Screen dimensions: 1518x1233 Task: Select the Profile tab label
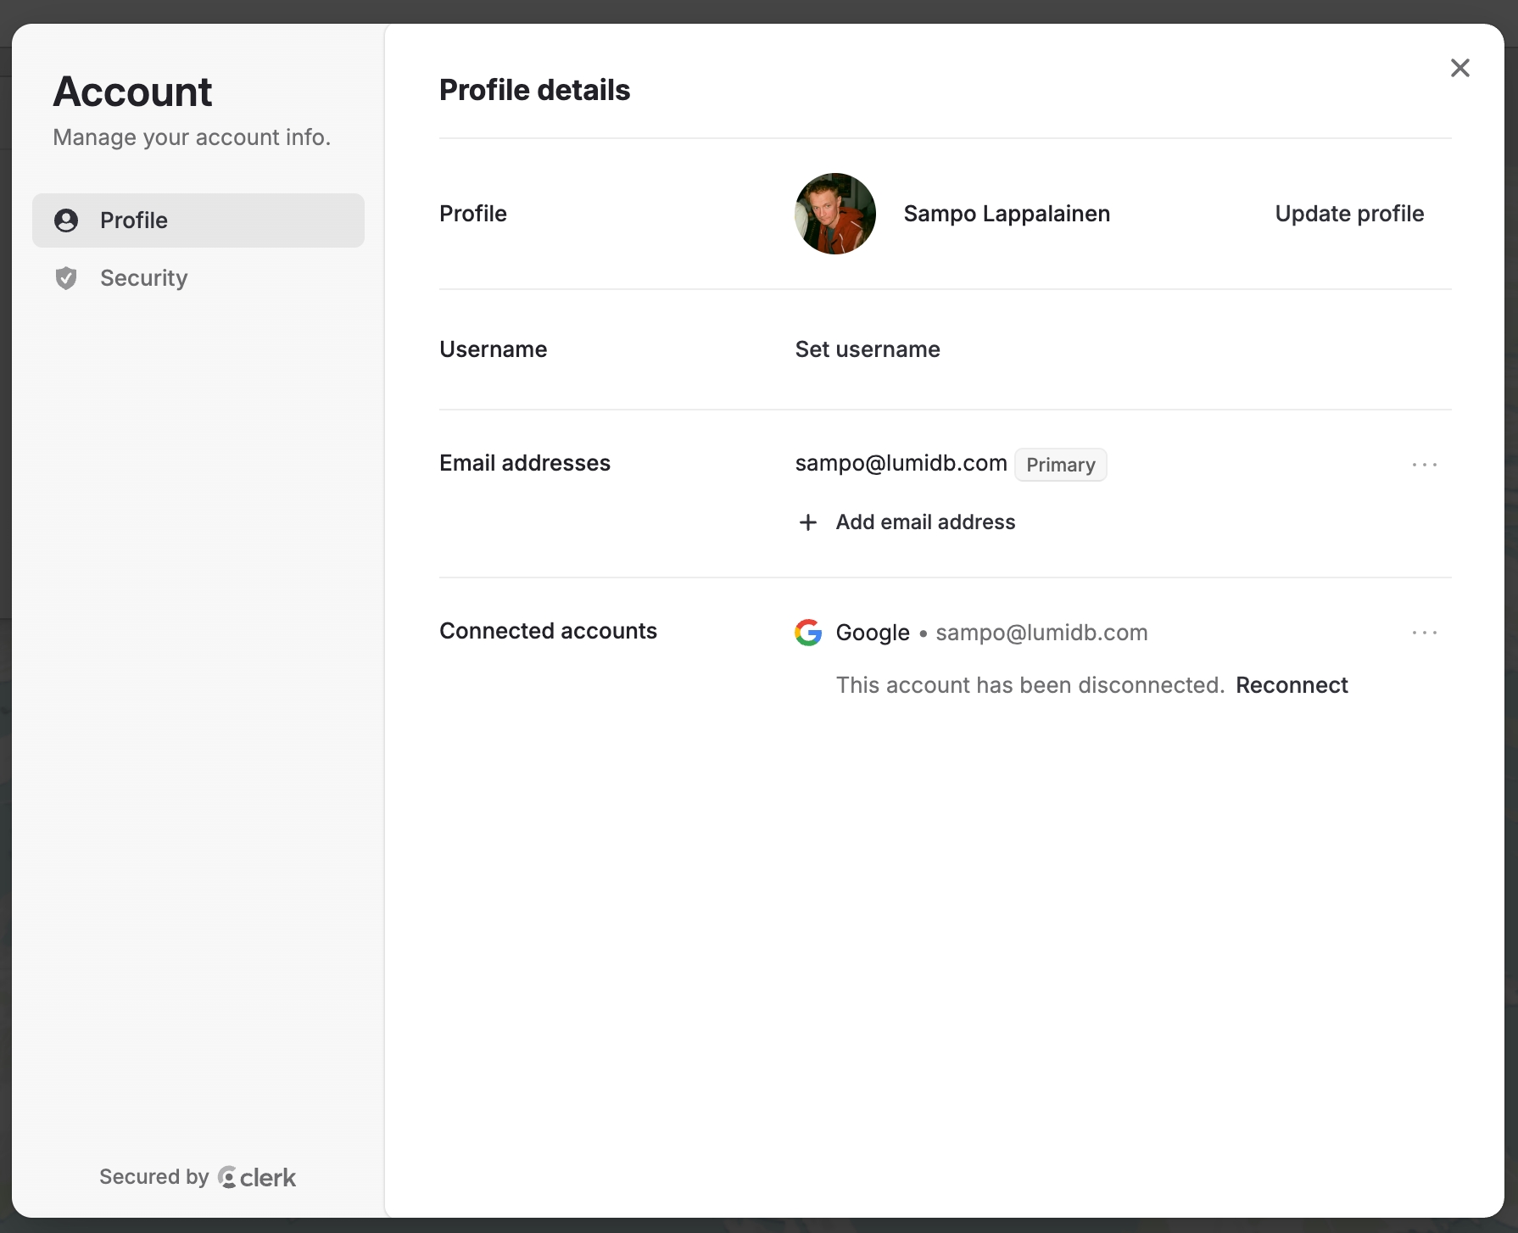[134, 220]
